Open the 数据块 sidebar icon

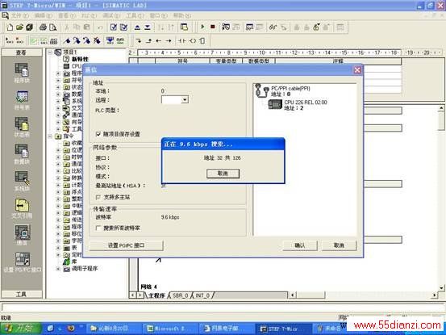(22, 154)
